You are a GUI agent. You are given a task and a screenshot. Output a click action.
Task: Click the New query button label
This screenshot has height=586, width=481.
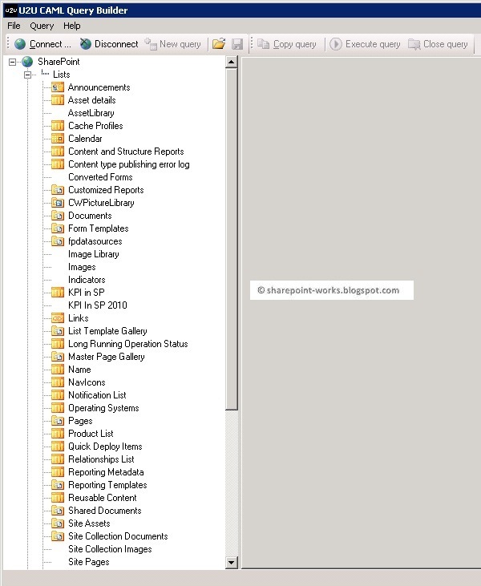180,44
